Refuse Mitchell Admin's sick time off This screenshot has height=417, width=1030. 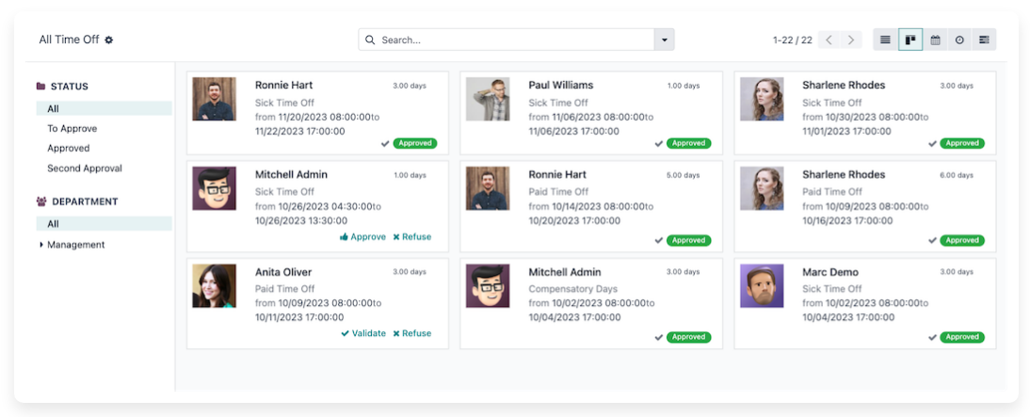412,237
